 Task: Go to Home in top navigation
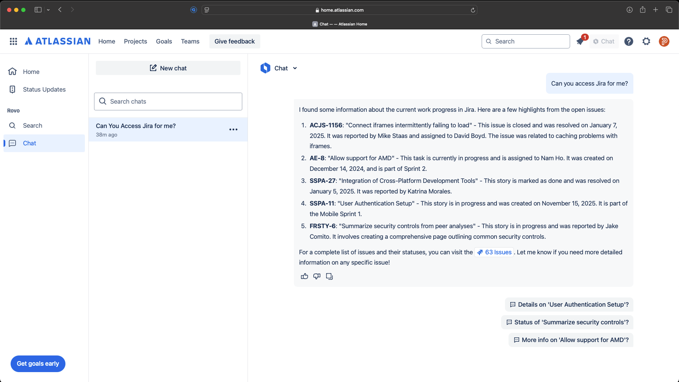(x=107, y=41)
